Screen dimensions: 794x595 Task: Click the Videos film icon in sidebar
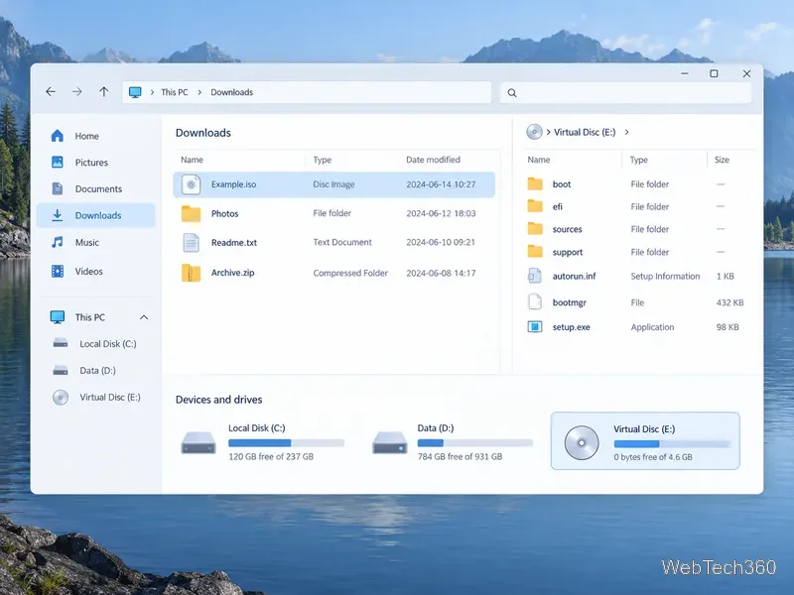[x=58, y=271]
